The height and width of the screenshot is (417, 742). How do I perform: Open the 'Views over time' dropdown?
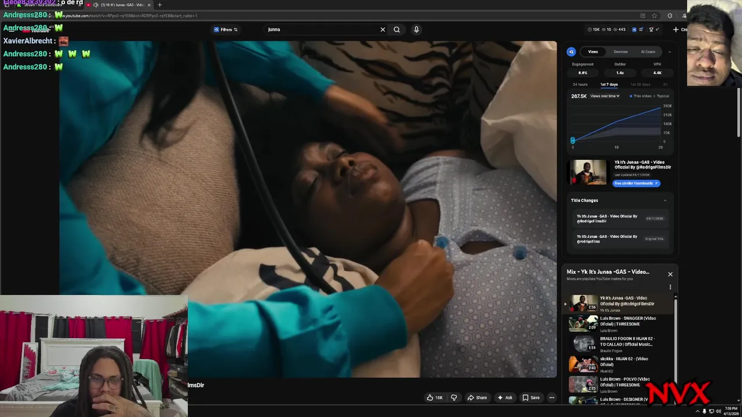pos(605,96)
